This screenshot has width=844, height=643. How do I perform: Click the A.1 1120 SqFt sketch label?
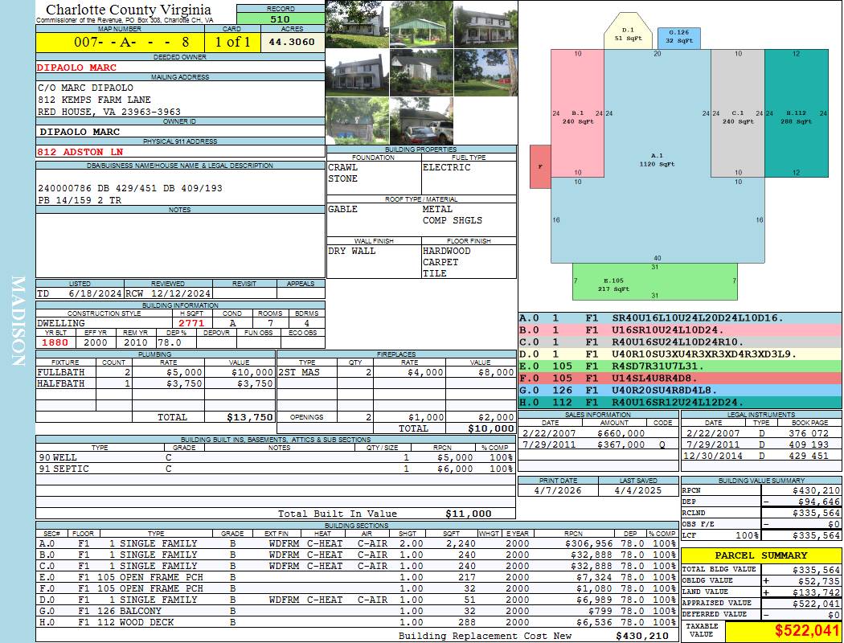657,160
